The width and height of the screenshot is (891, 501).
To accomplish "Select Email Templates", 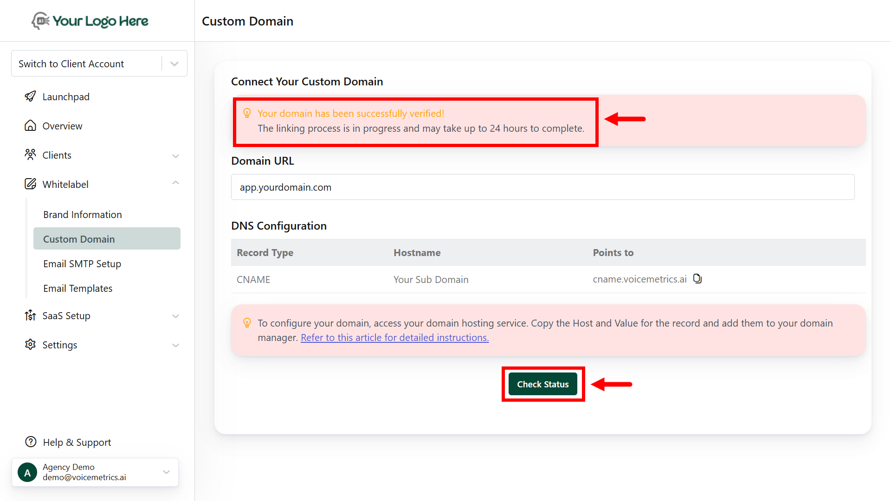I will 77,288.
